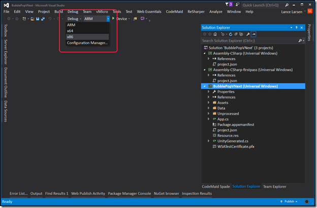
Task: Open the CodeMaid menu
Action: coord(174,12)
